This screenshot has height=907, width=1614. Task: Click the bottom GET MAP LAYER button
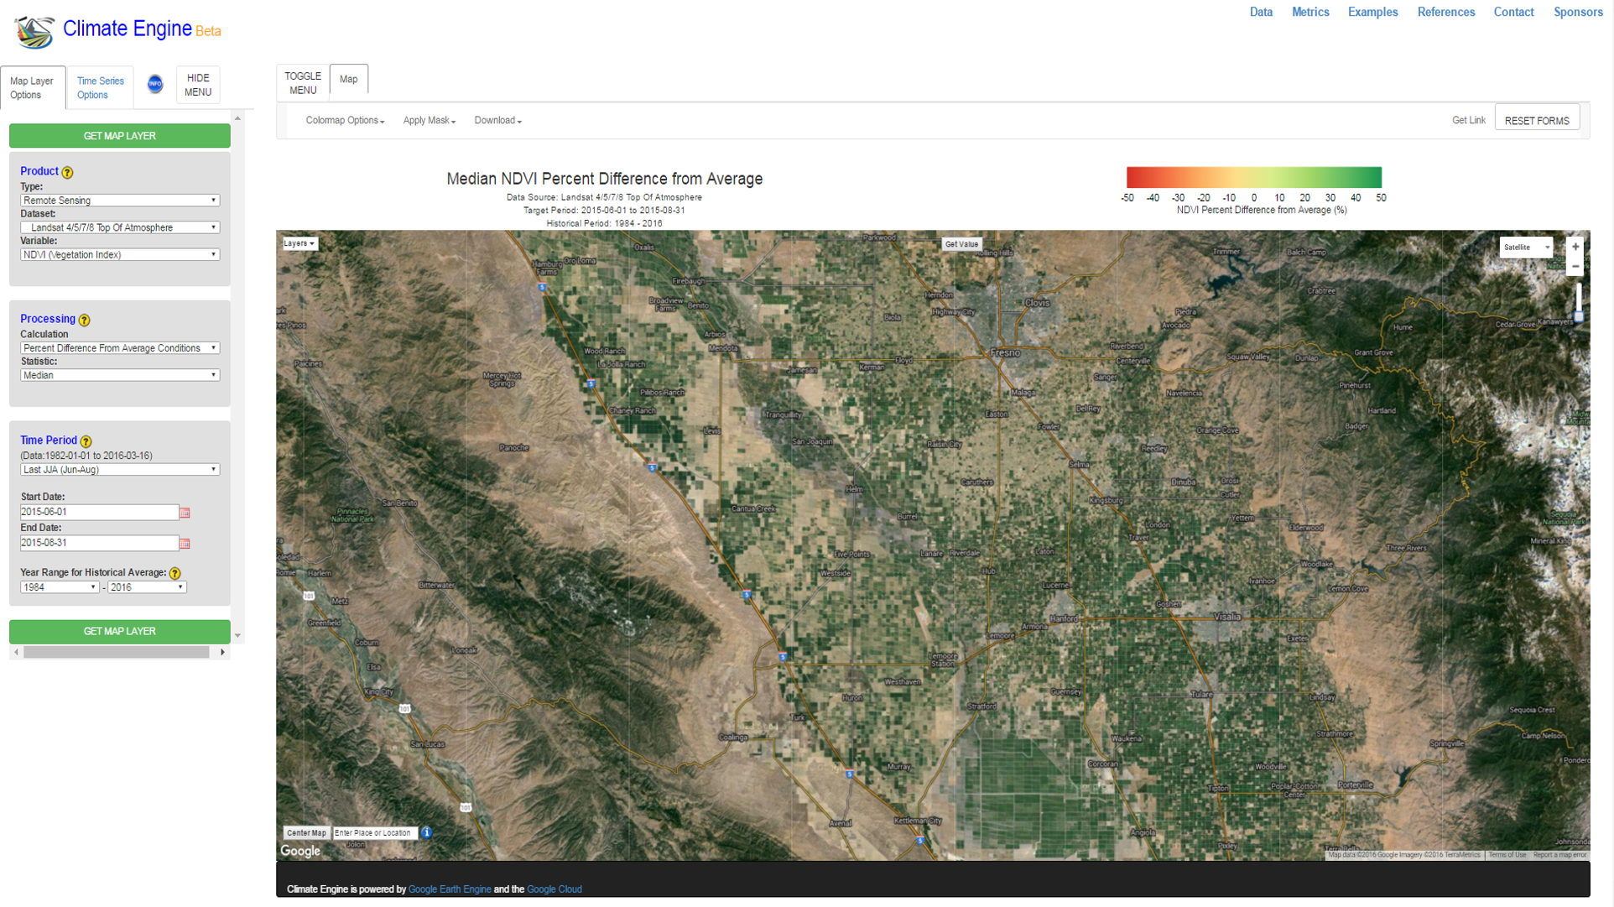tap(120, 631)
